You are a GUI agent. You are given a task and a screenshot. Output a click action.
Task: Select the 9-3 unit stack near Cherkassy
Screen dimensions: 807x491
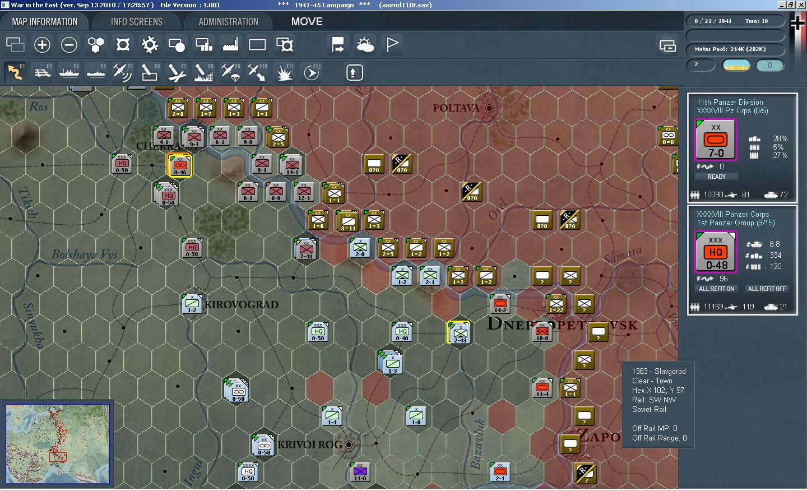coord(193,137)
